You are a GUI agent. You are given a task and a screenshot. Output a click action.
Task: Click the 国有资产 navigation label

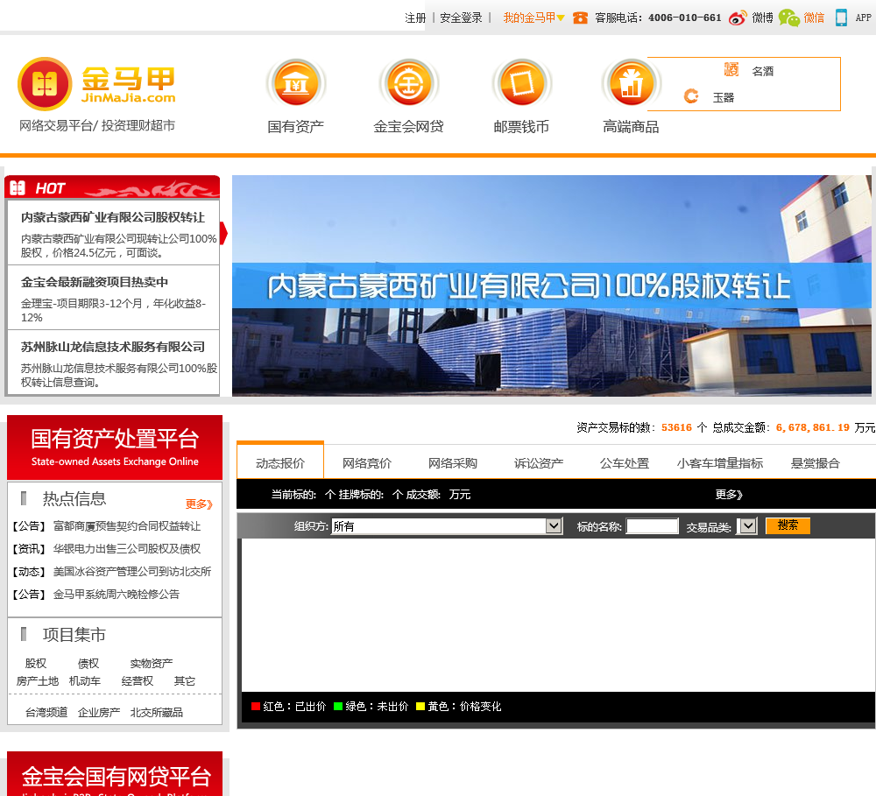pyautogui.click(x=295, y=126)
